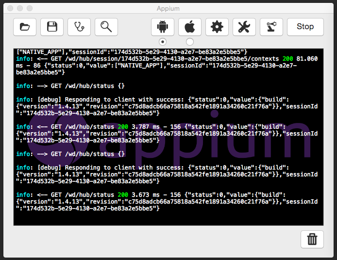Open a saved configuration with folder icon
Viewport: 337px width, 260px height.
(x=25, y=27)
